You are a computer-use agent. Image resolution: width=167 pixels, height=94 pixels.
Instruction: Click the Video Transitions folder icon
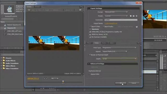click(4, 68)
